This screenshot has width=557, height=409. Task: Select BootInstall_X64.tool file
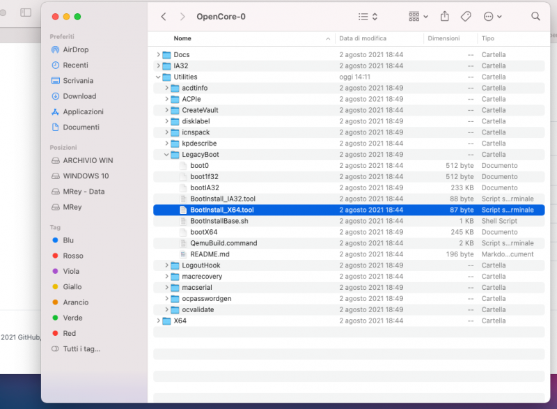349,210
